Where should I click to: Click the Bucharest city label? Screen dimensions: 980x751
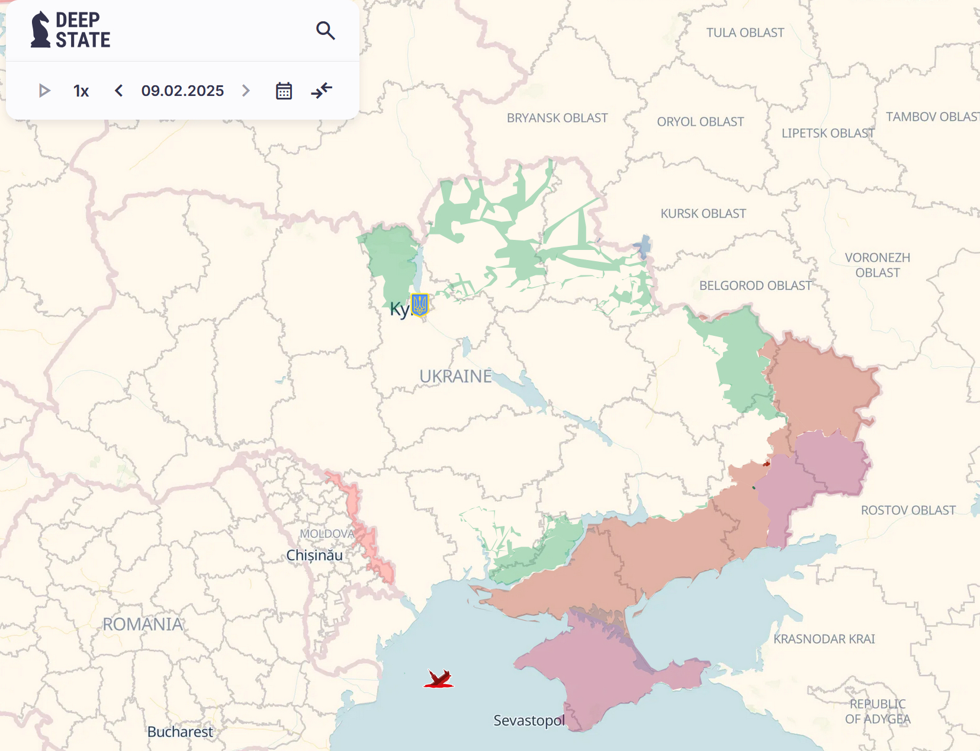[x=180, y=732]
